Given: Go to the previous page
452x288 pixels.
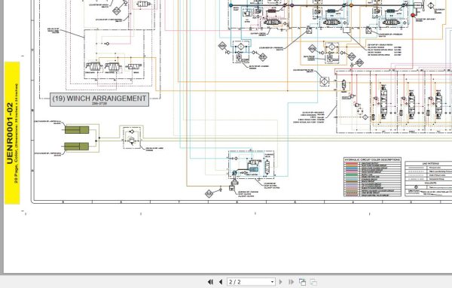Looking at the screenshot, I should point(221,282).
